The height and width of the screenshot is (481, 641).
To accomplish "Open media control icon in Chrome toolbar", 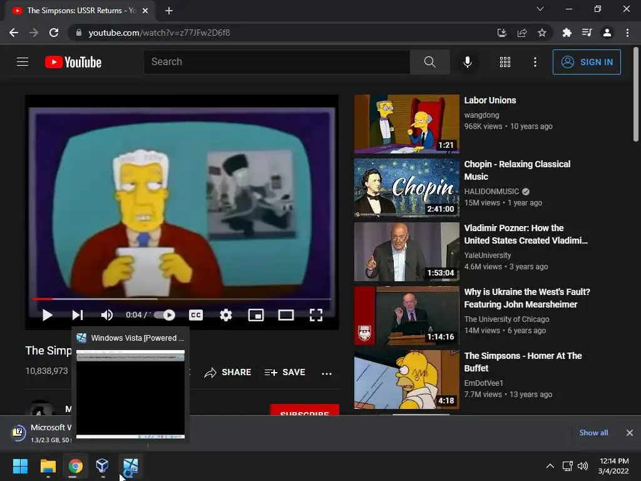I will (587, 33).
